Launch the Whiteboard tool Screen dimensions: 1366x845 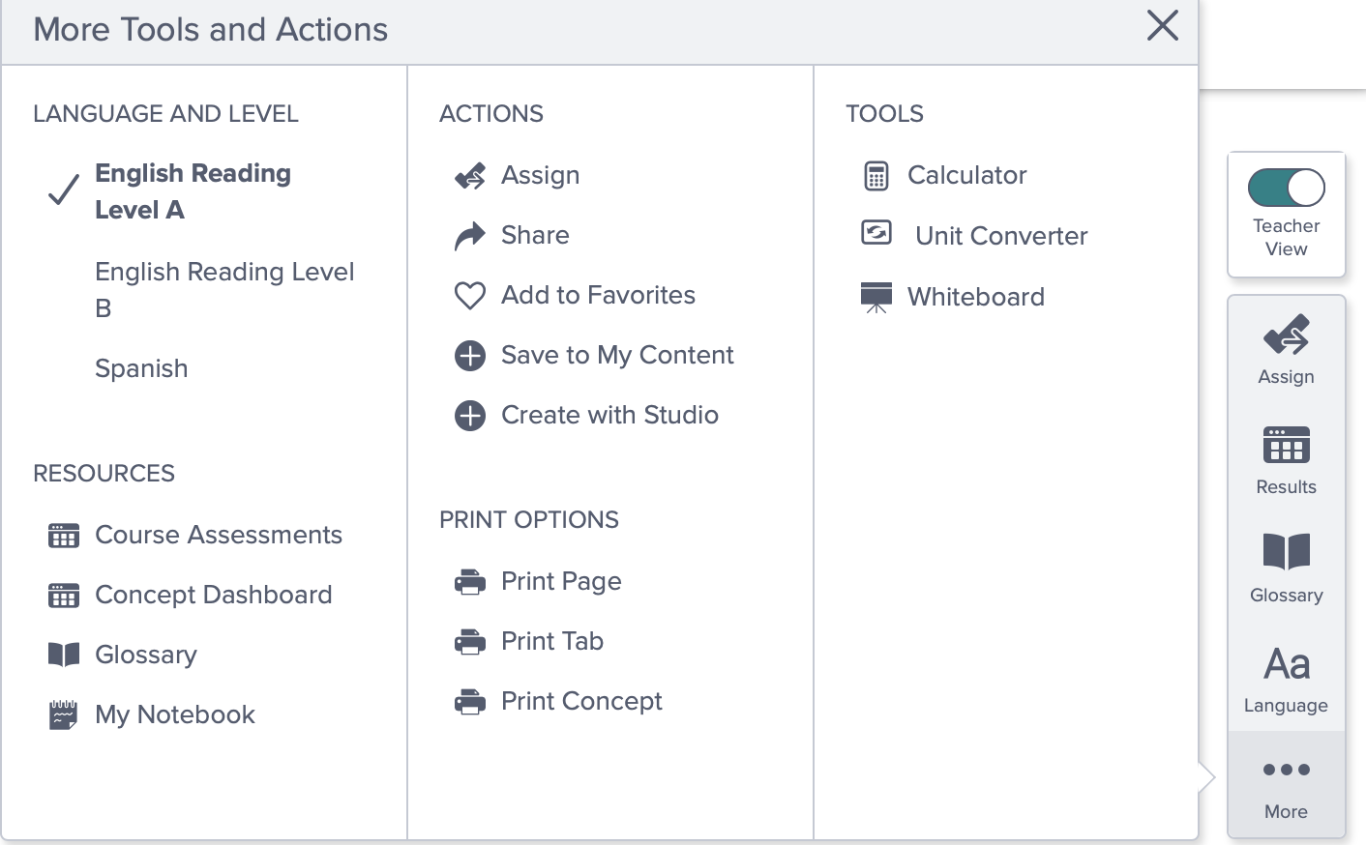pyautogui.click(x=952, y=296)
